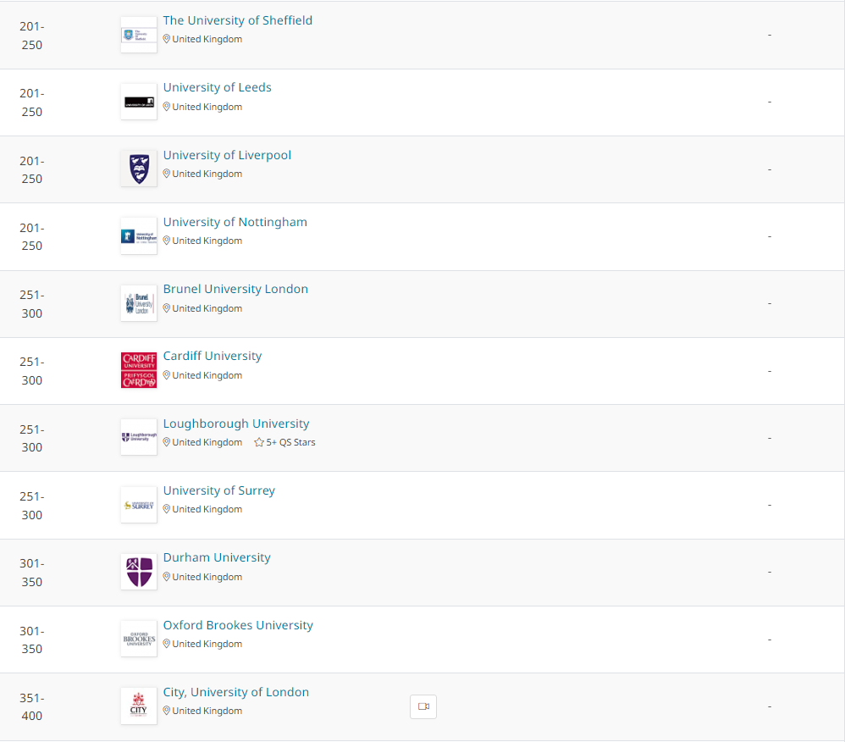The width and height of the screenshot is (845, 742).
Task: Click the University of Surrey logo
Action: coord(139,505)
